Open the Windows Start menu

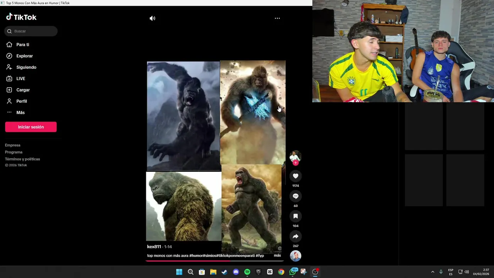coord(179,272)
